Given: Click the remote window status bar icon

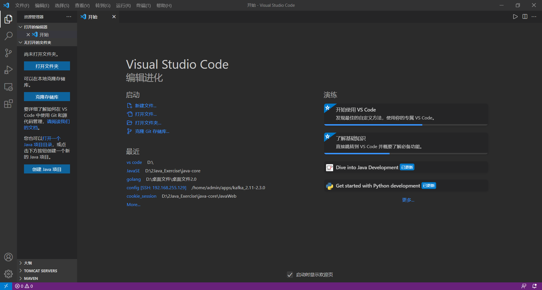Looking at the screenshot, I should point(6,286).
